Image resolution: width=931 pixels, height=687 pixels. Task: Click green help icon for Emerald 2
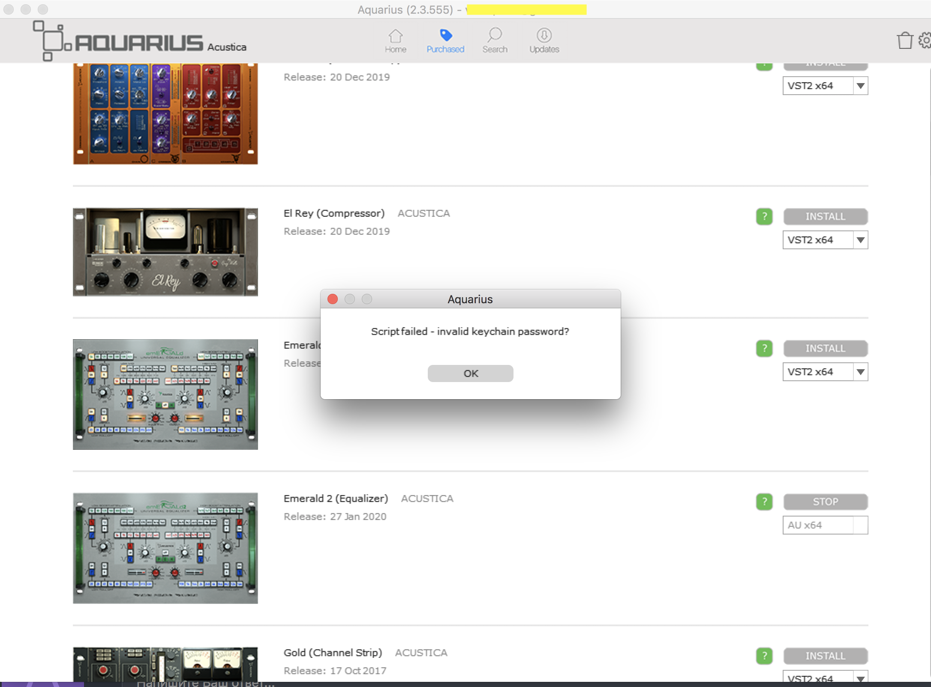[x=764, y=502]
